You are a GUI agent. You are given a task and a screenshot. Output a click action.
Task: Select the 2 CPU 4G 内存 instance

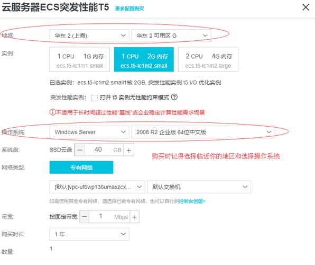coord(208,59)
